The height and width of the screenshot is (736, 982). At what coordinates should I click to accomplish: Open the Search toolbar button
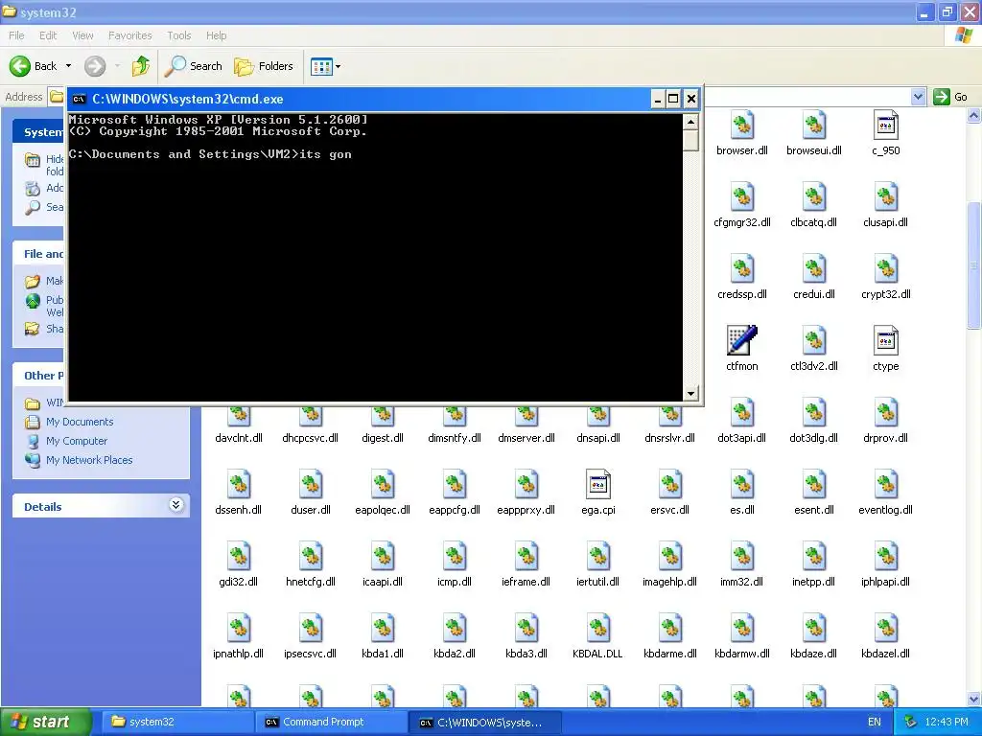[193, 66]
